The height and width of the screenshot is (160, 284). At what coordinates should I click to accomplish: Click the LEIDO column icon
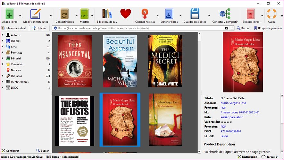[8, 87]
